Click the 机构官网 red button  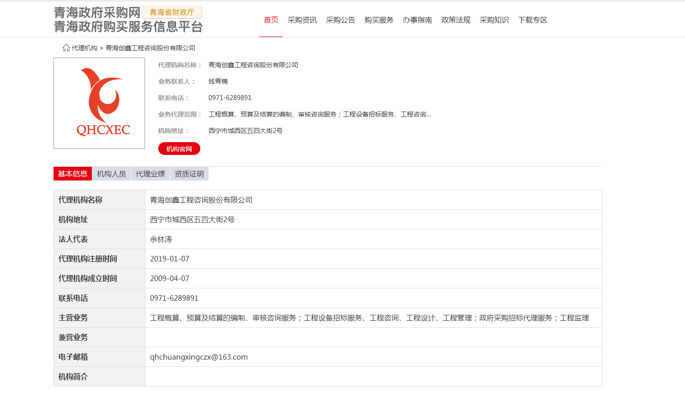pyautogui.click(x=179, y=149)
